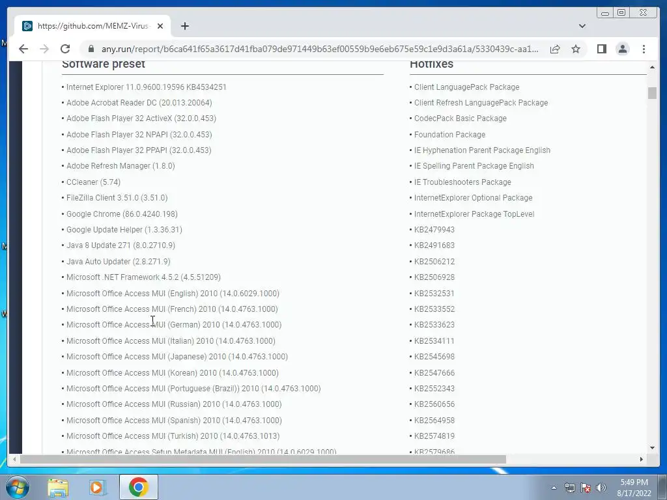Viewport: 667px width, 500px height.
Task: Click hotfix KB2479943
Action: click(434, 230)
